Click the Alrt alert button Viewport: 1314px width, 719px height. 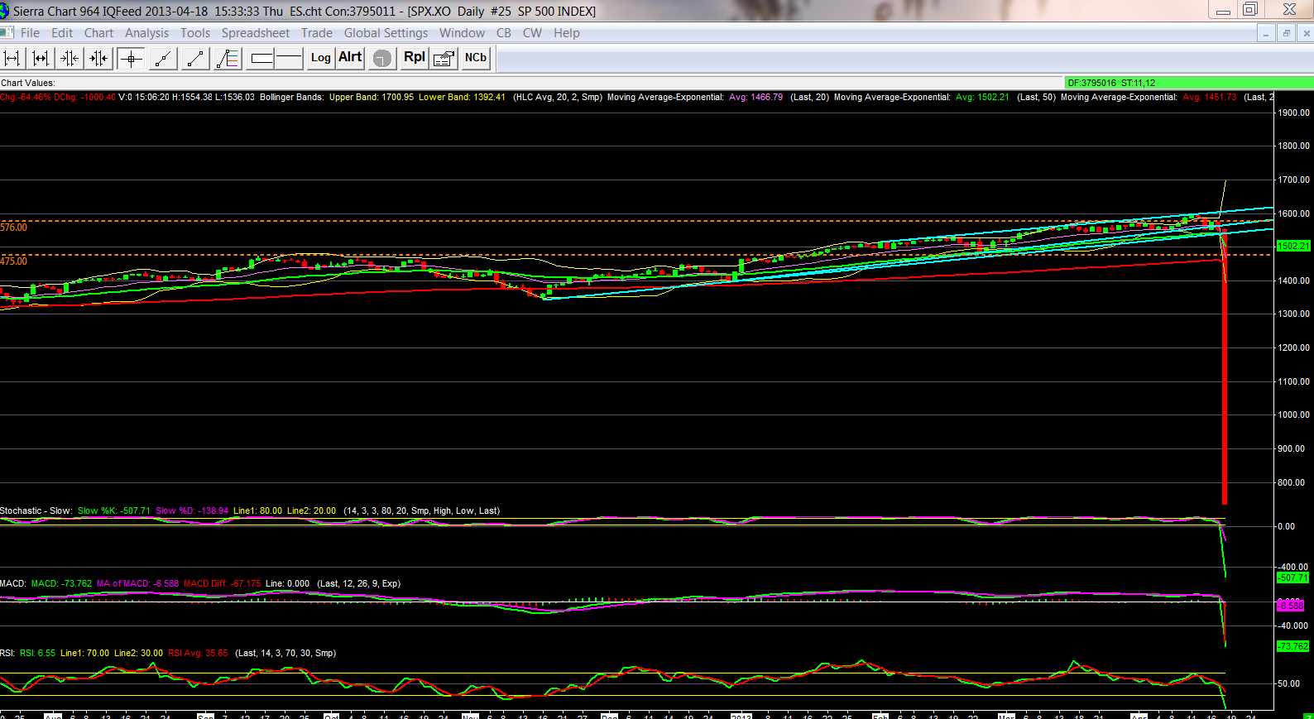[x=351, y=58]
